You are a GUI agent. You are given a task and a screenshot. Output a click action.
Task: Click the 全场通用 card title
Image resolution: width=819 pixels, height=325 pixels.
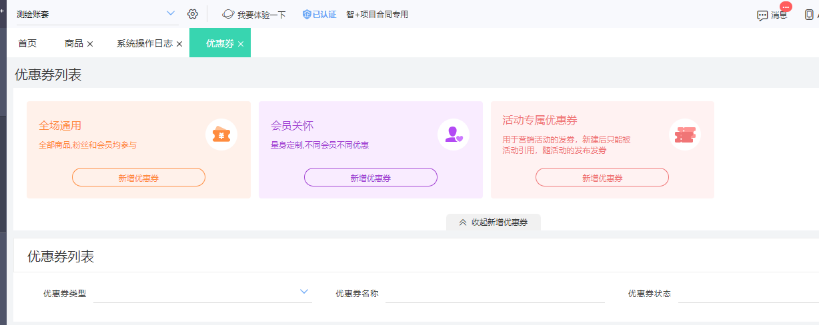point(60,125)
